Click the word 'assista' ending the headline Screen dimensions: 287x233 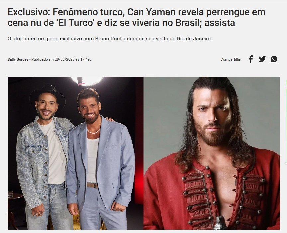(220, 23)
